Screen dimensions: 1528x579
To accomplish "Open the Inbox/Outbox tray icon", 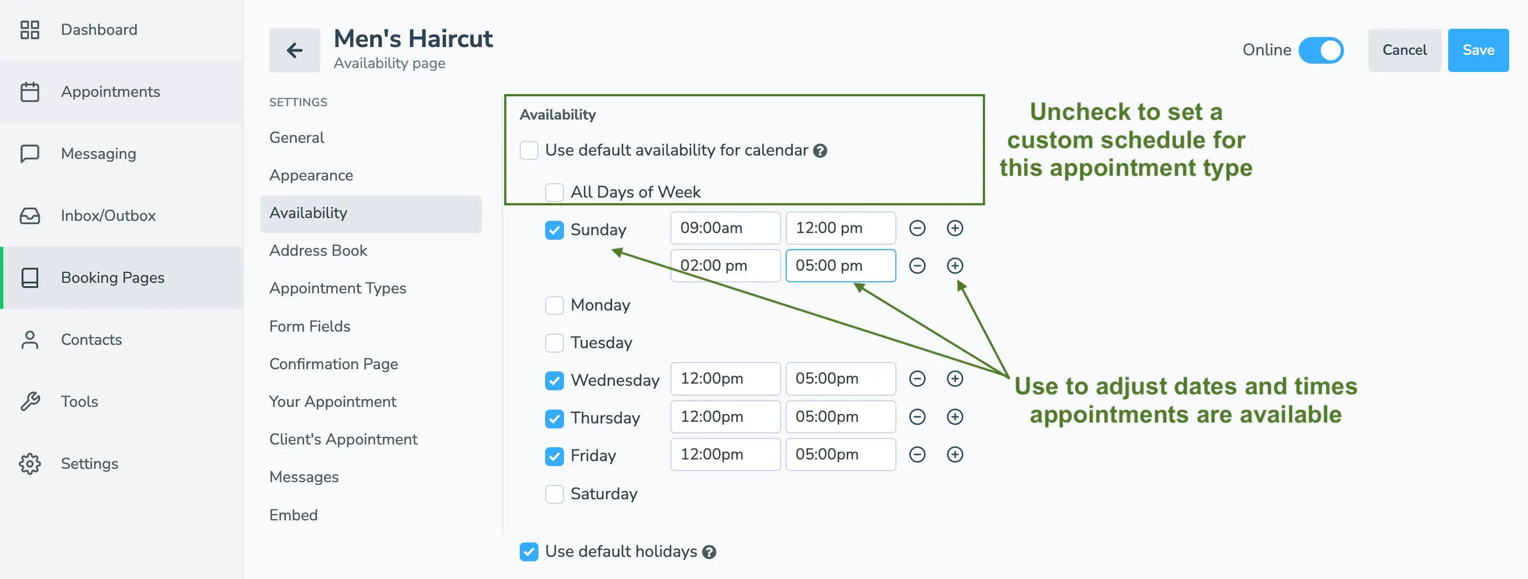I will coord(30,216).
